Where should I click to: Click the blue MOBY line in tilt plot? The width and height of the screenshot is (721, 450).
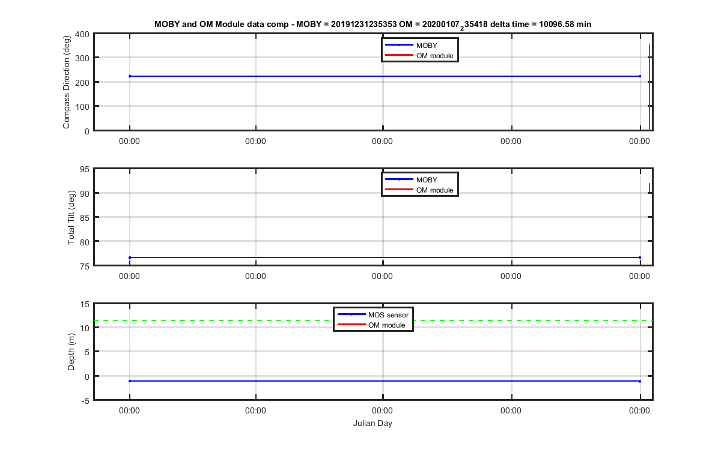pyautogui.click(x=385, y=257)
